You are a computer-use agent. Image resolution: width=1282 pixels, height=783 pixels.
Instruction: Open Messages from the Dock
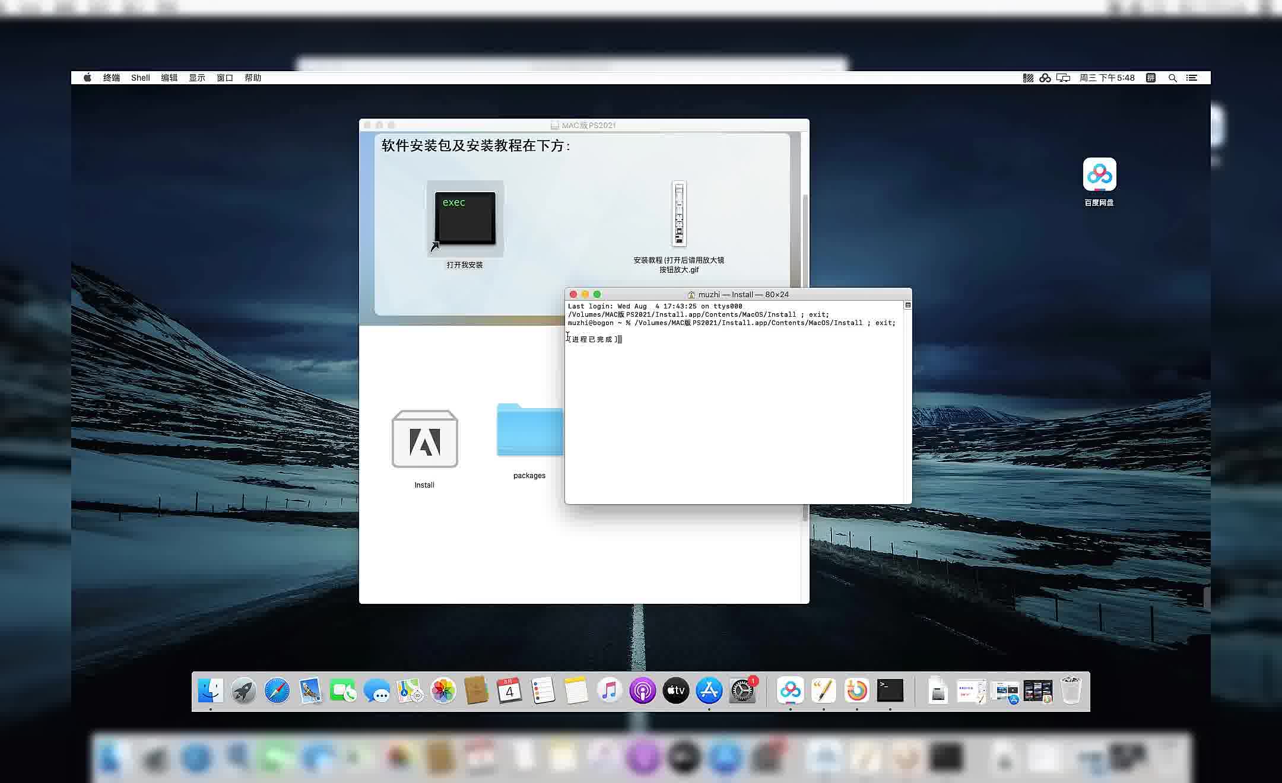click(x=376, y=690)
